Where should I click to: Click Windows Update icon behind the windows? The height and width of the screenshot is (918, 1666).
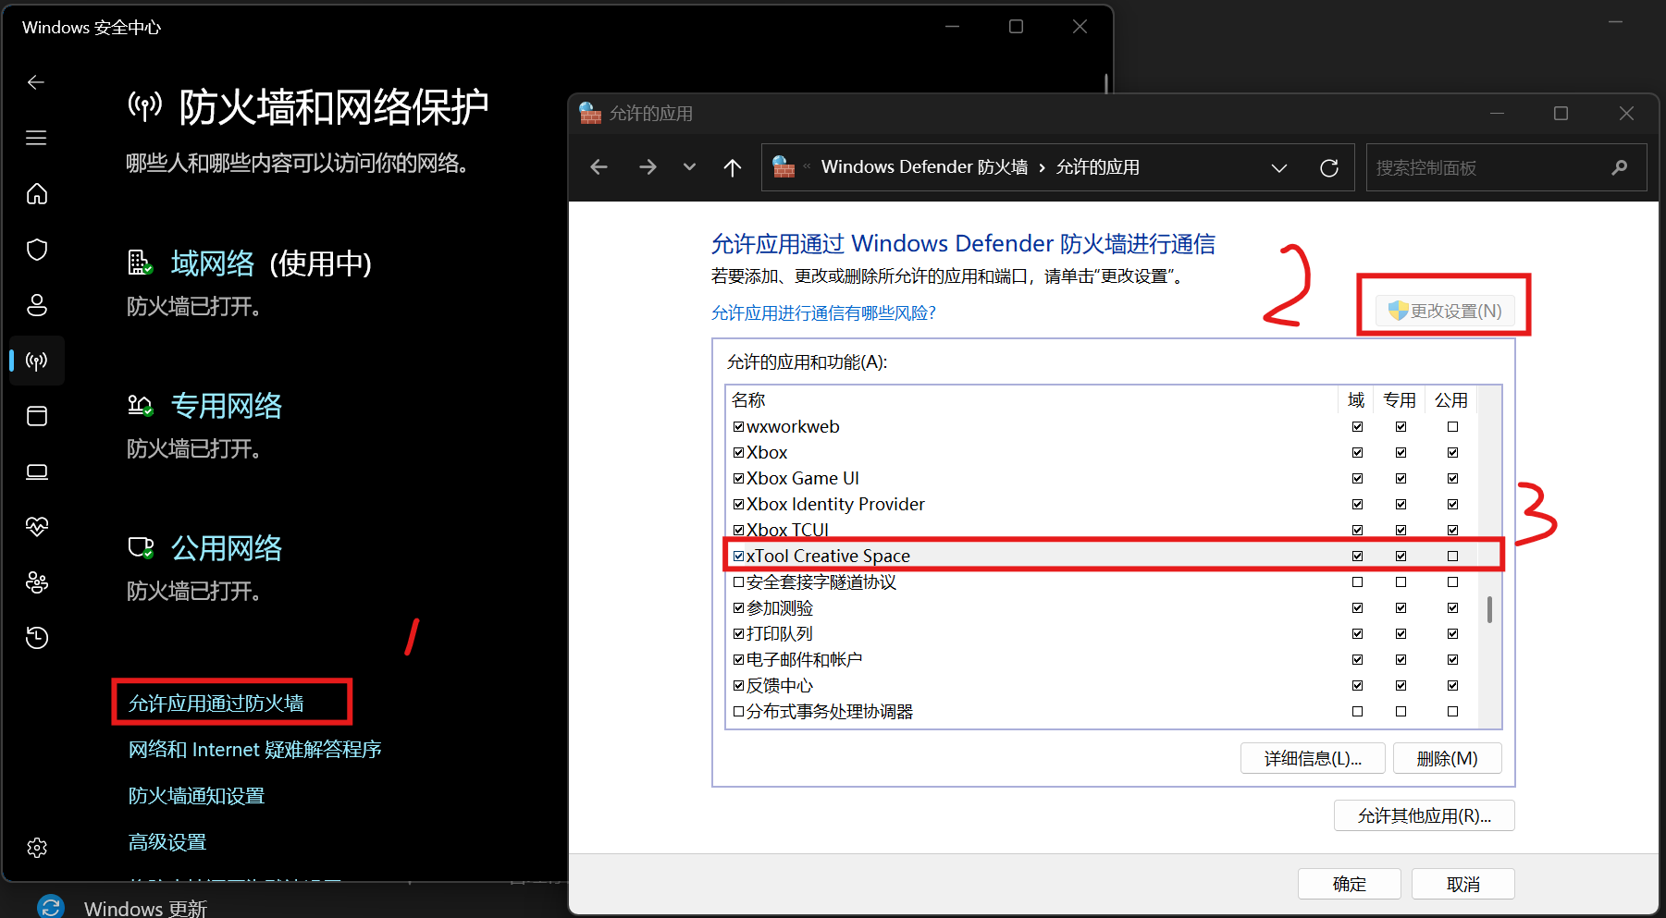tap(51, 906)
